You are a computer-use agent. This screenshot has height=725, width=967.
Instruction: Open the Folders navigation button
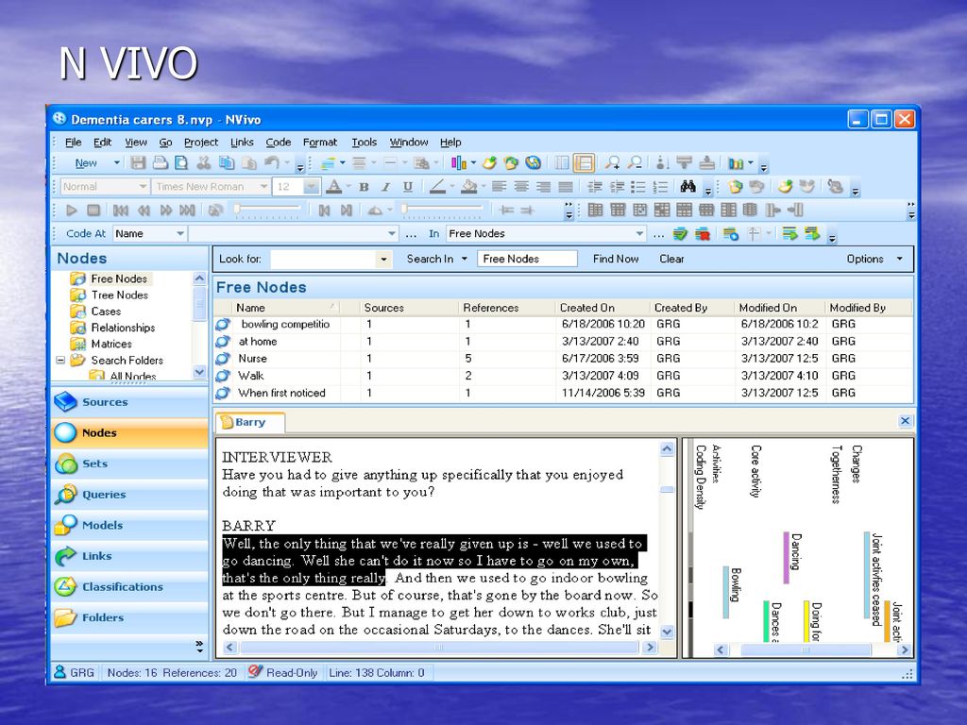(x=129, y=617)
